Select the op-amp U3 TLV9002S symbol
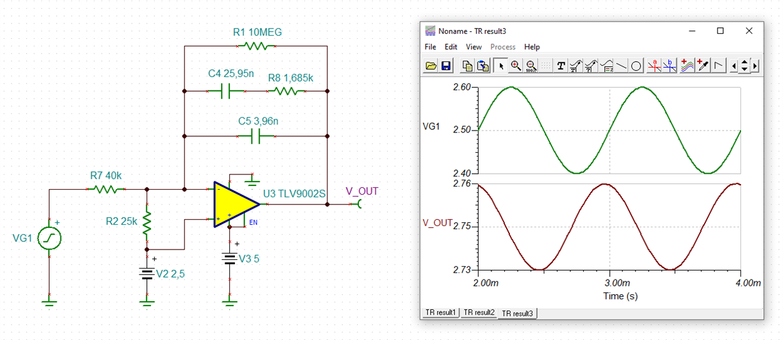Image resolution: width=783 pixels, height=340 pixels. (x=236, y=204)
